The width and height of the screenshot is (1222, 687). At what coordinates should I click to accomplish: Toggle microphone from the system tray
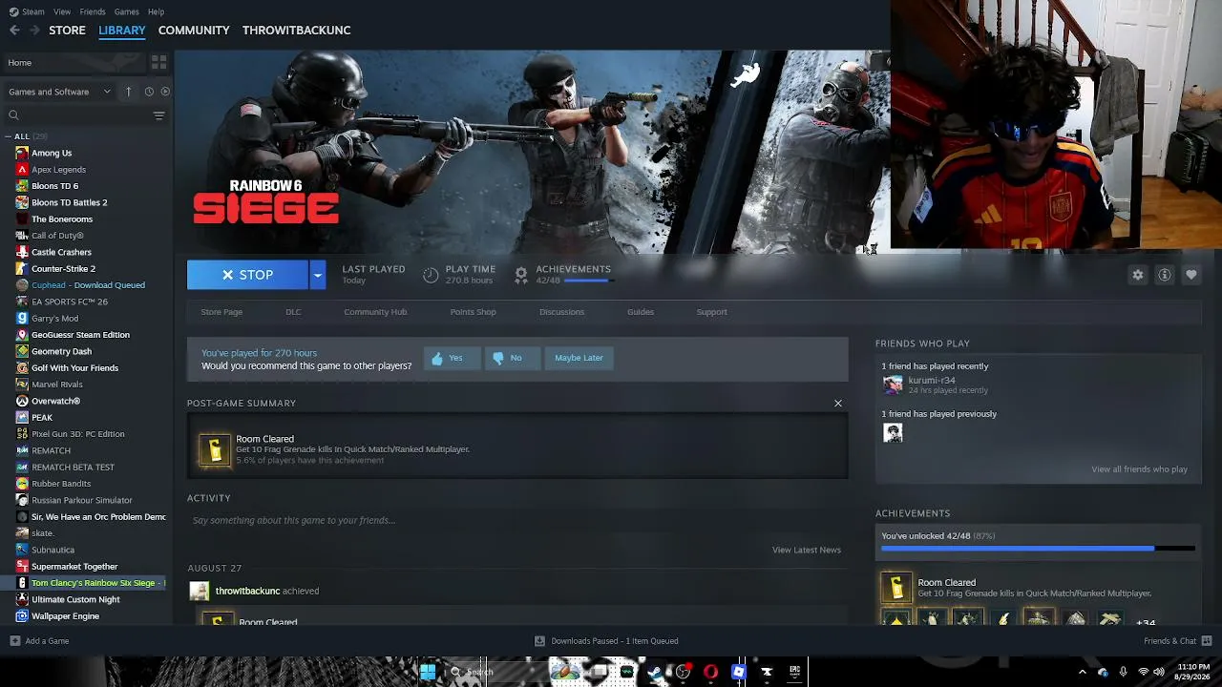(1123, 672)
